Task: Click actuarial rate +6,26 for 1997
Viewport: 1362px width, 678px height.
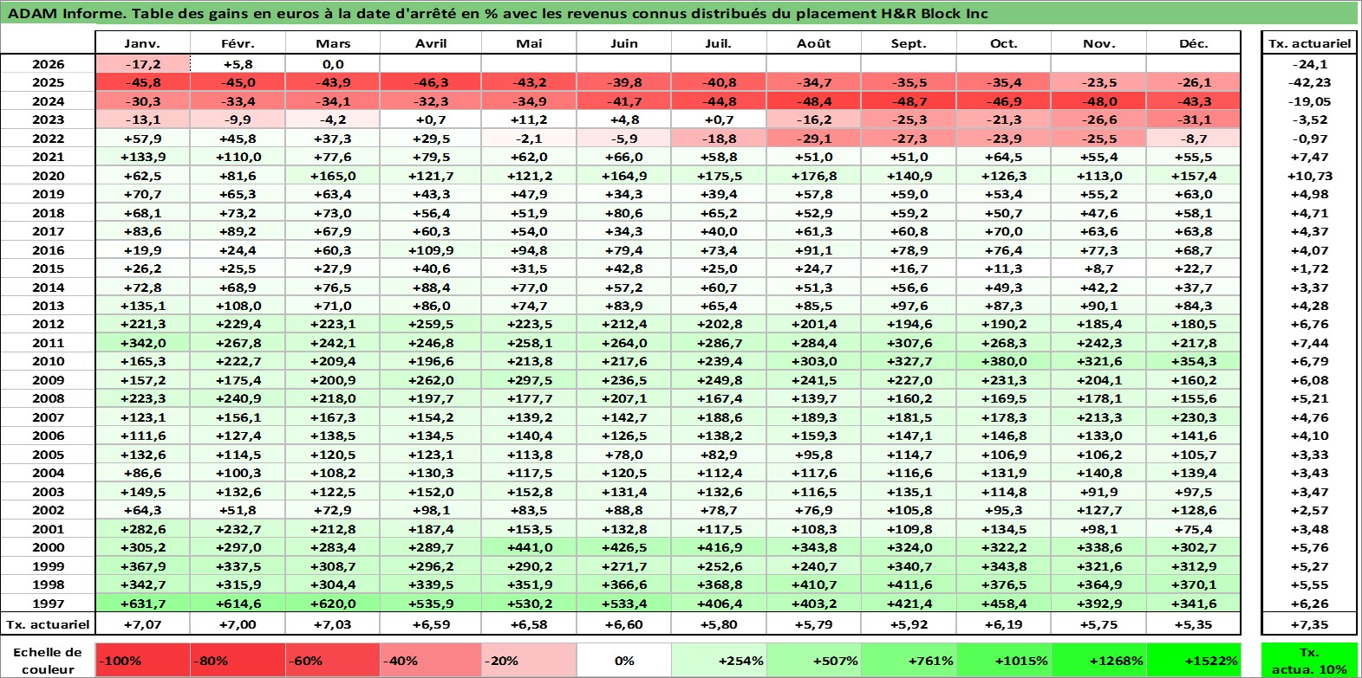Action: 1309,604
